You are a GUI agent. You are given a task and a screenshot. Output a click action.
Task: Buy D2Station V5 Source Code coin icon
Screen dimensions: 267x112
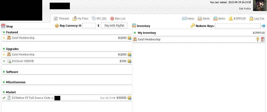point(129,98)
